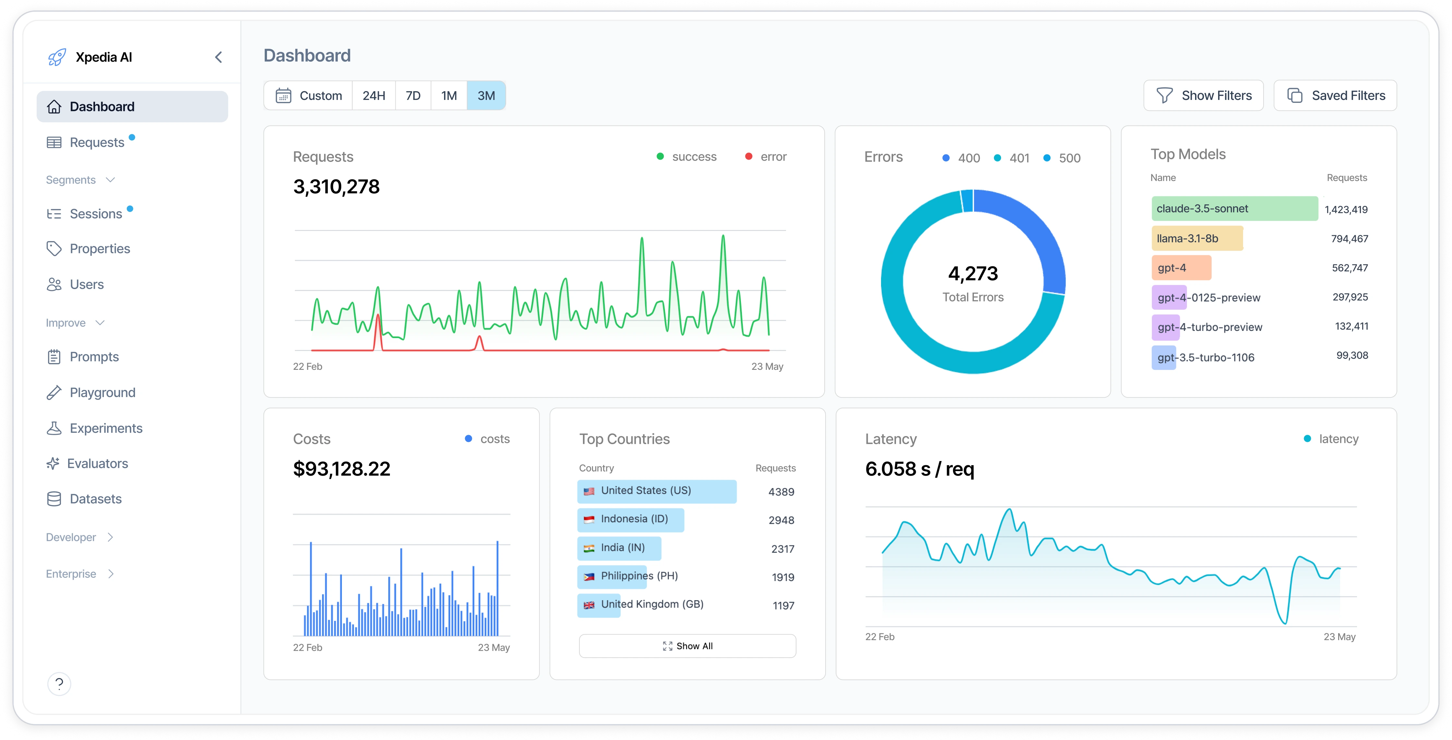Open the Experiments section
The width and height of the screenshot is (1452, 740).
coord(105,428)
